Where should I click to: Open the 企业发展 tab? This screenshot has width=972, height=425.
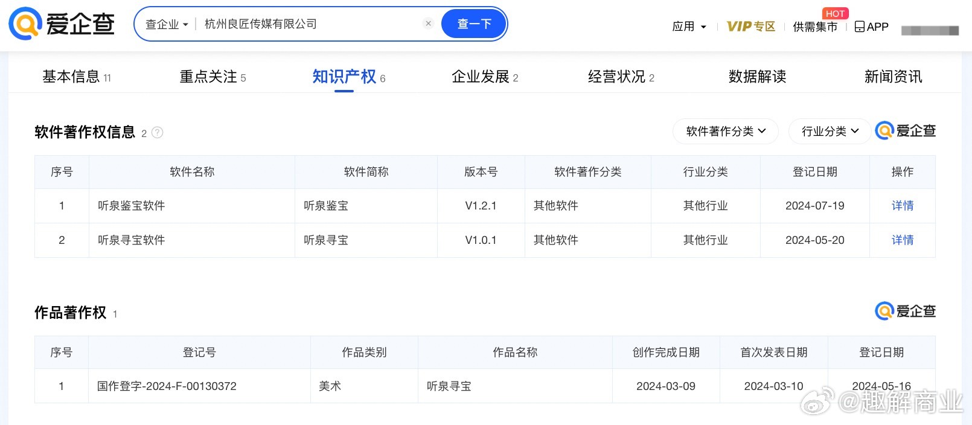[x=485, y=77]
